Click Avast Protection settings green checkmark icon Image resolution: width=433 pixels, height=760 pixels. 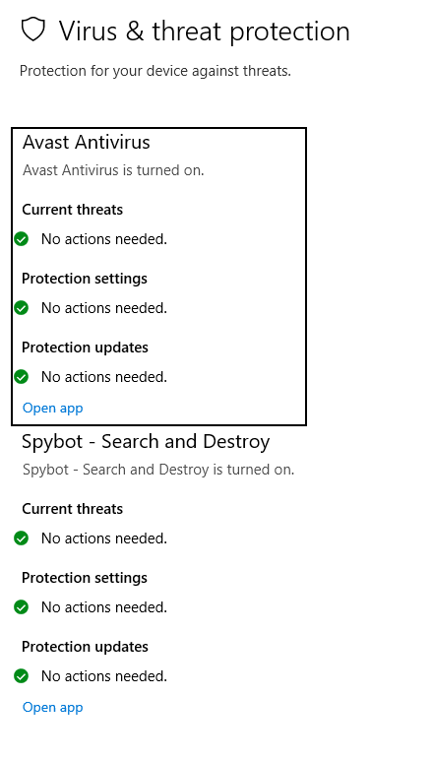coord(22,308)
